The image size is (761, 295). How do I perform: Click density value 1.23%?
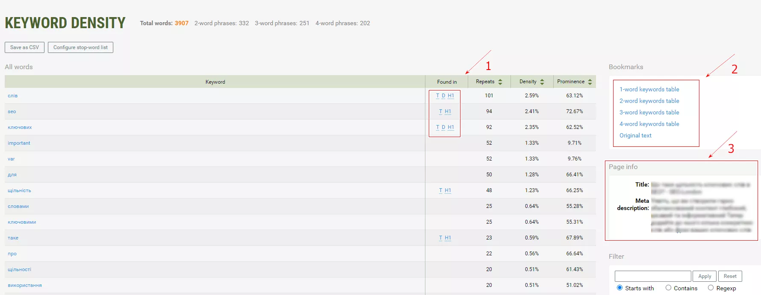(x=532, y=190)
